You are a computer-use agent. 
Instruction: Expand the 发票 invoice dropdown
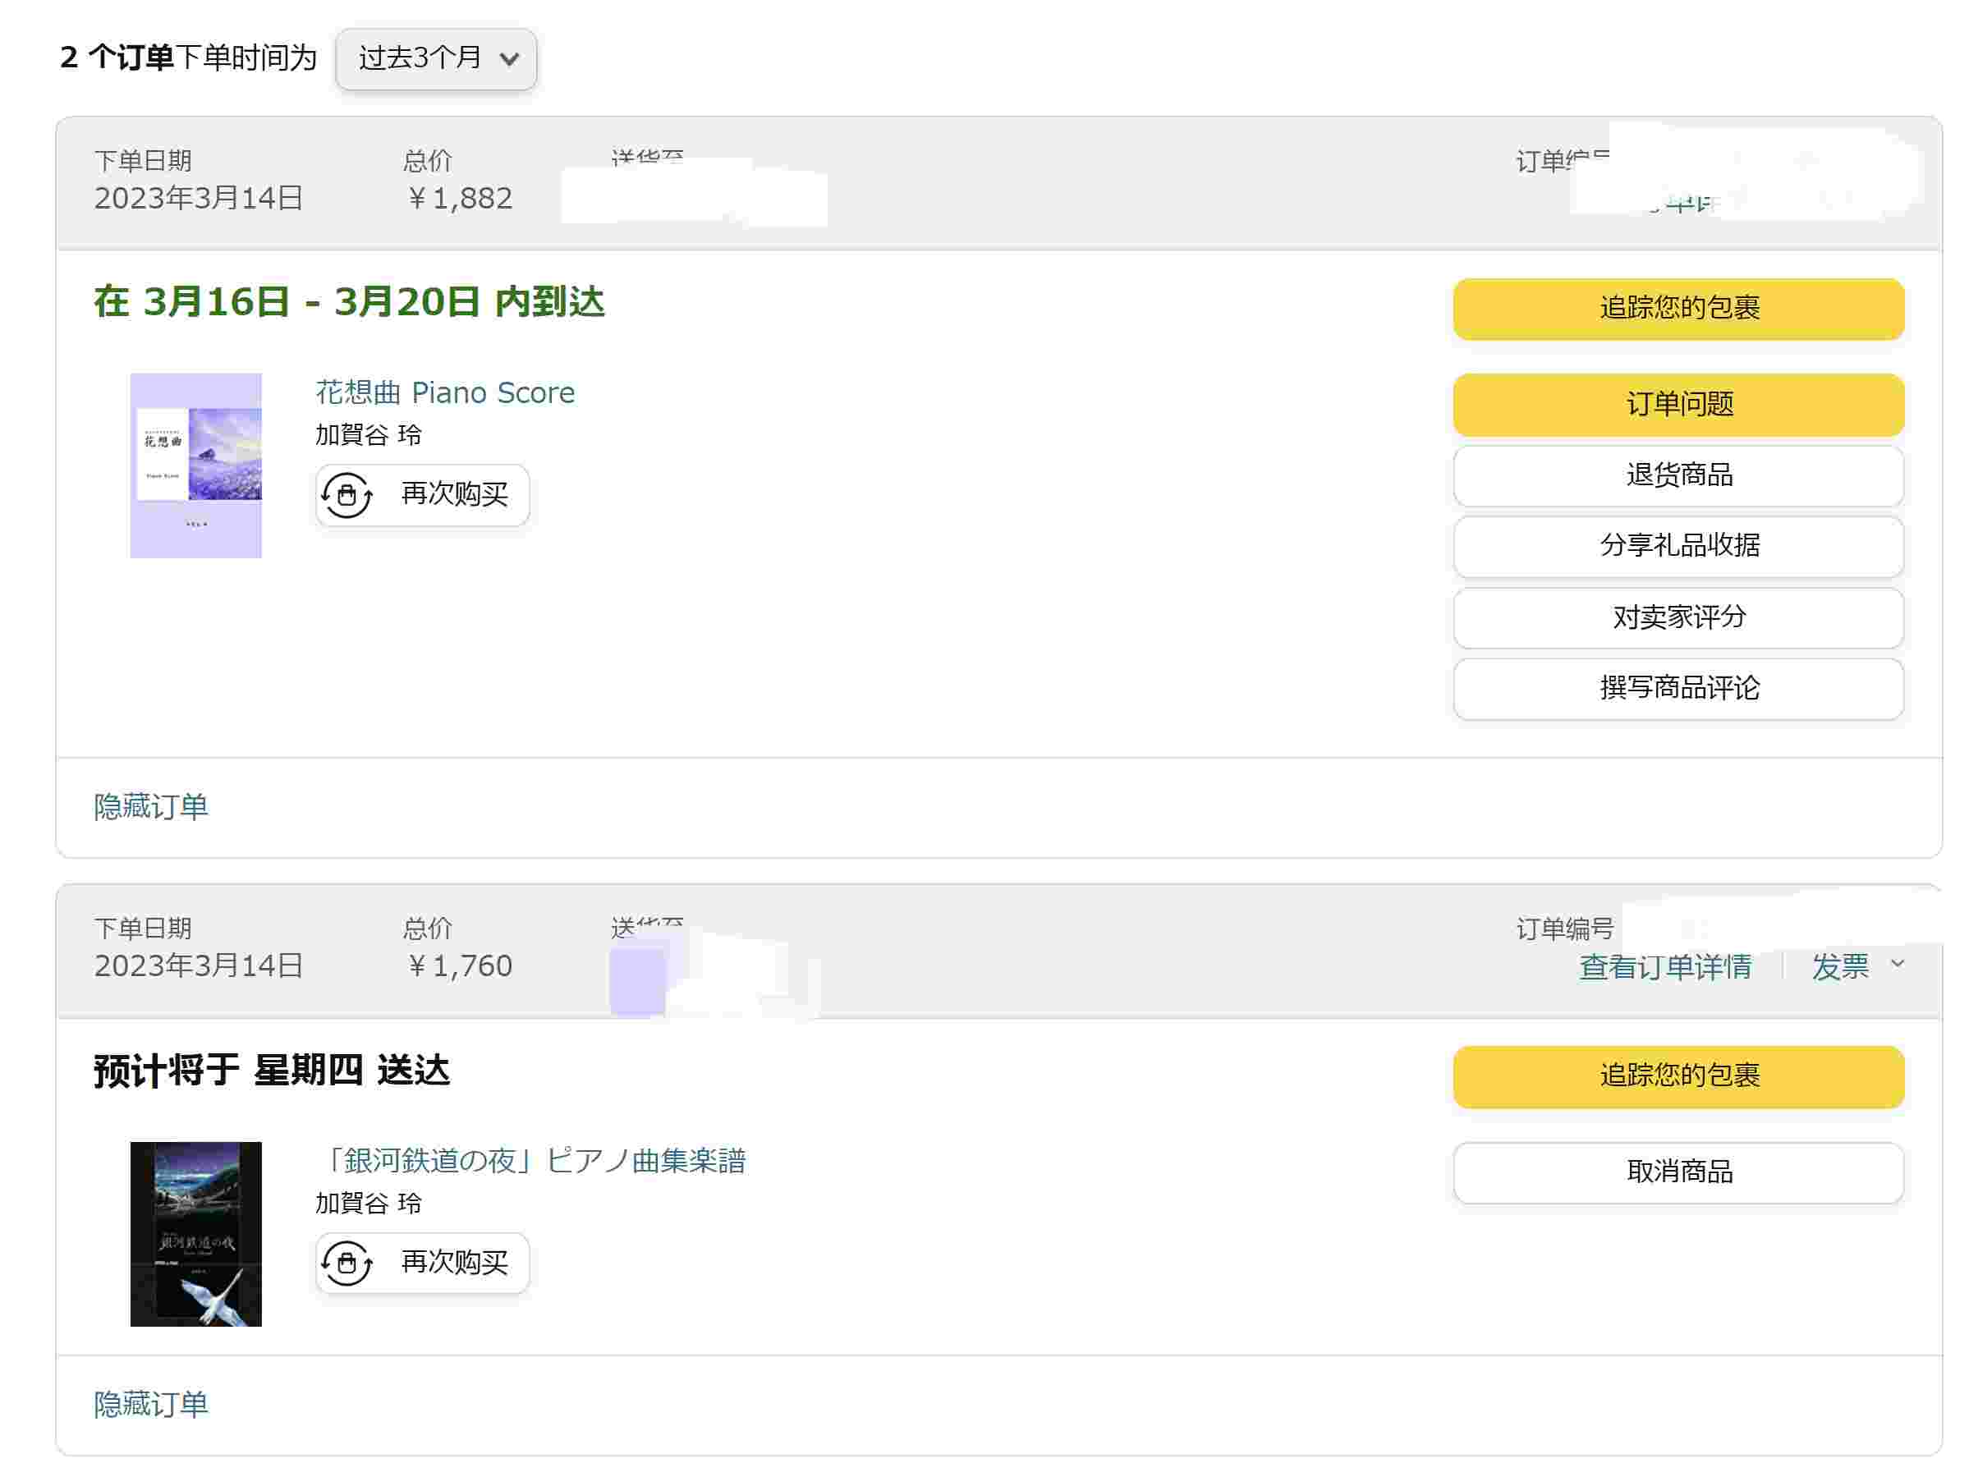click(1857, 966)
